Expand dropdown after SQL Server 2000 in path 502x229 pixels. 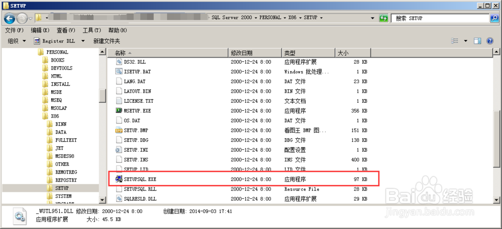(x=256, y=18)
